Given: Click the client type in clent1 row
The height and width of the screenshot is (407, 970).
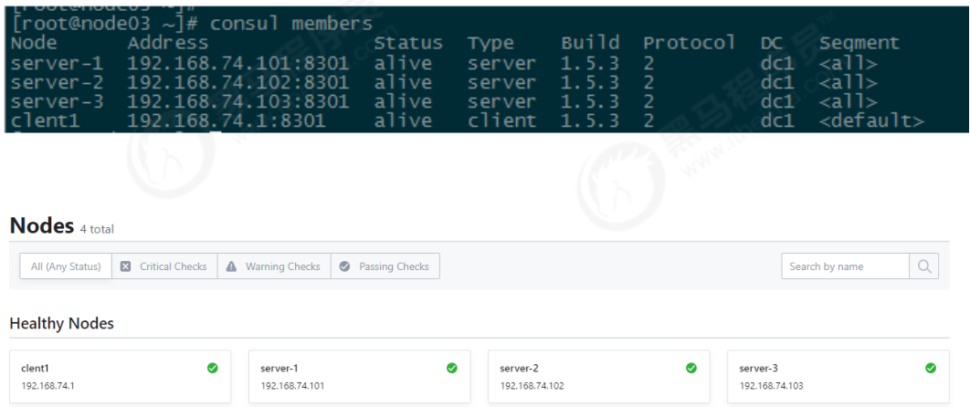Looking at the screenshot, I should pyautogui.click(x=501, y=120).
